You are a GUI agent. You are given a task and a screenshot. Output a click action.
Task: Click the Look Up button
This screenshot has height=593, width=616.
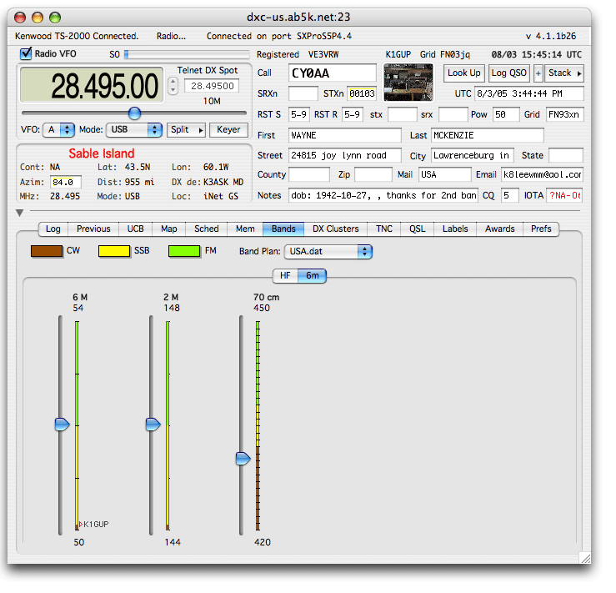(463, 73)
